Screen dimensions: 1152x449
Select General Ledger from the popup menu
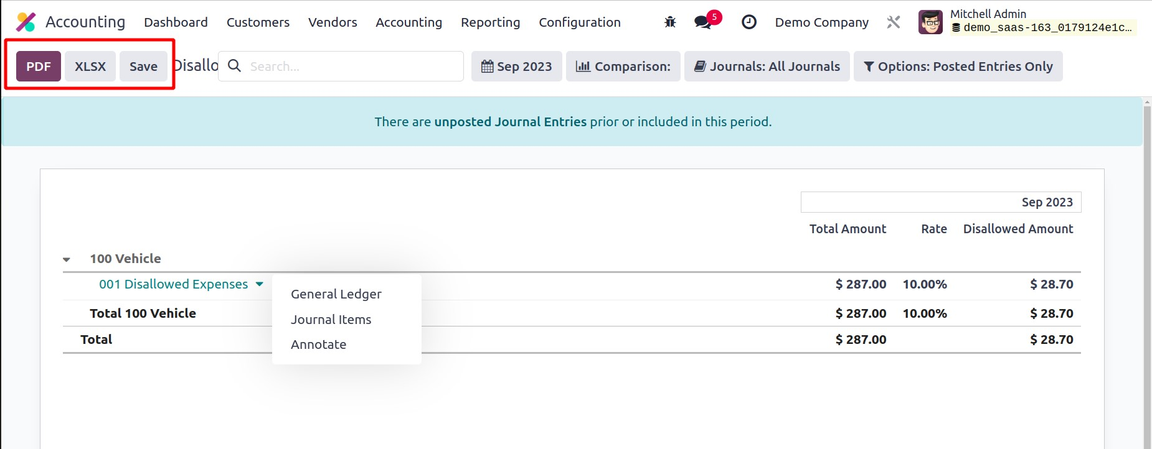pyautogui.click(x=336, y=294)
